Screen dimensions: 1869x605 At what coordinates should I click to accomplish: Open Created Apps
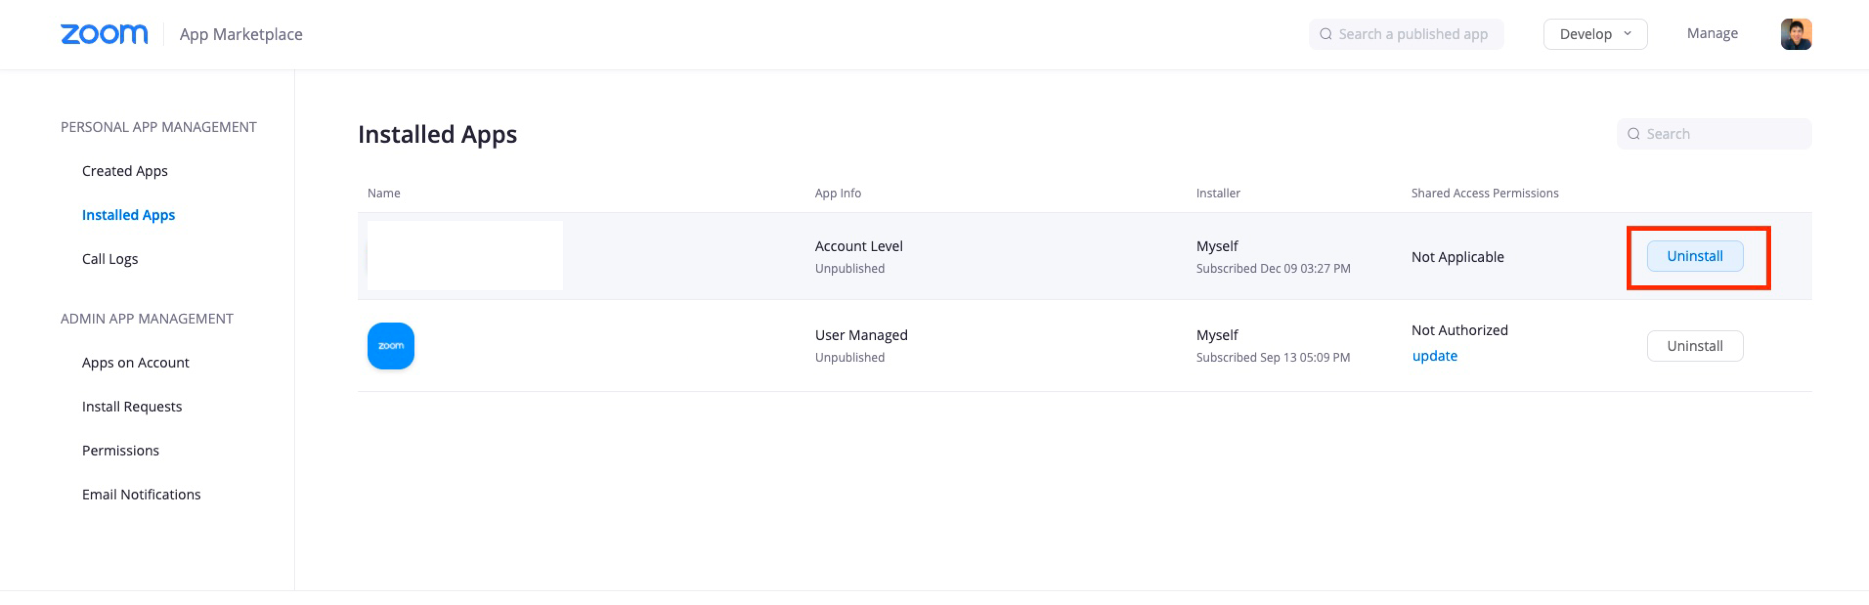125,171
